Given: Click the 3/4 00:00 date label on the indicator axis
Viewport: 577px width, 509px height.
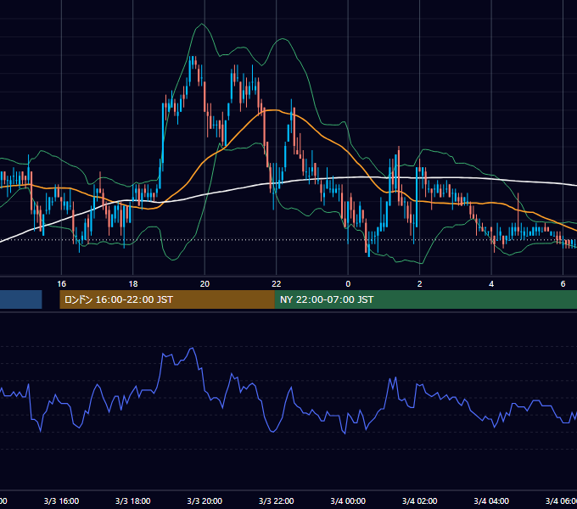Looking at the screenshot, I should [348, 501].
